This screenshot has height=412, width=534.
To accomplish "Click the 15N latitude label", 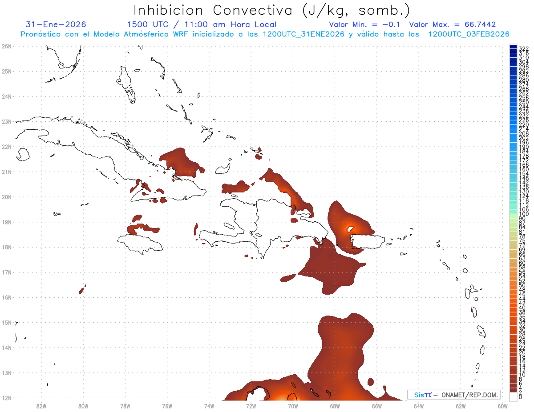I will coord(7,323).
